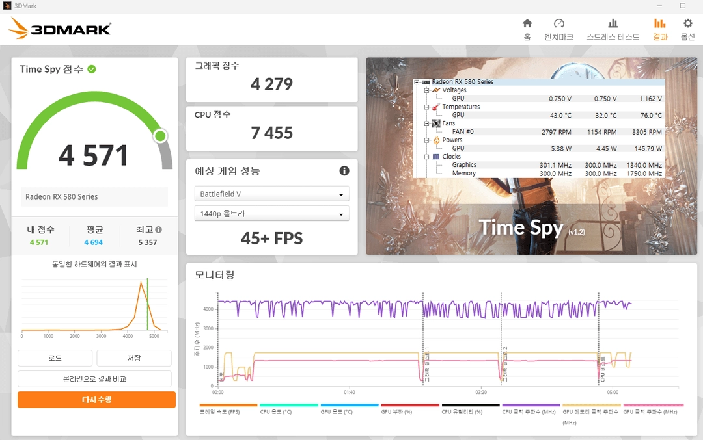Toggle GPU load legend swatch
The width and height of the screenshot is (703, 440).
pos(410,405)
